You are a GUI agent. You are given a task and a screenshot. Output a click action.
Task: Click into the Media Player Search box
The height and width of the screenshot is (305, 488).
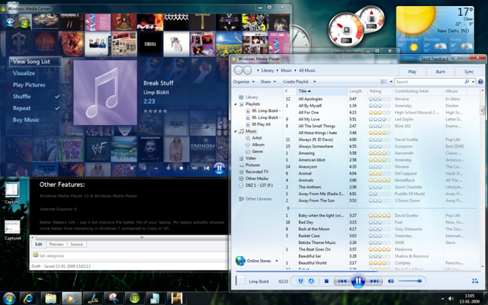[x=429, y=82]
